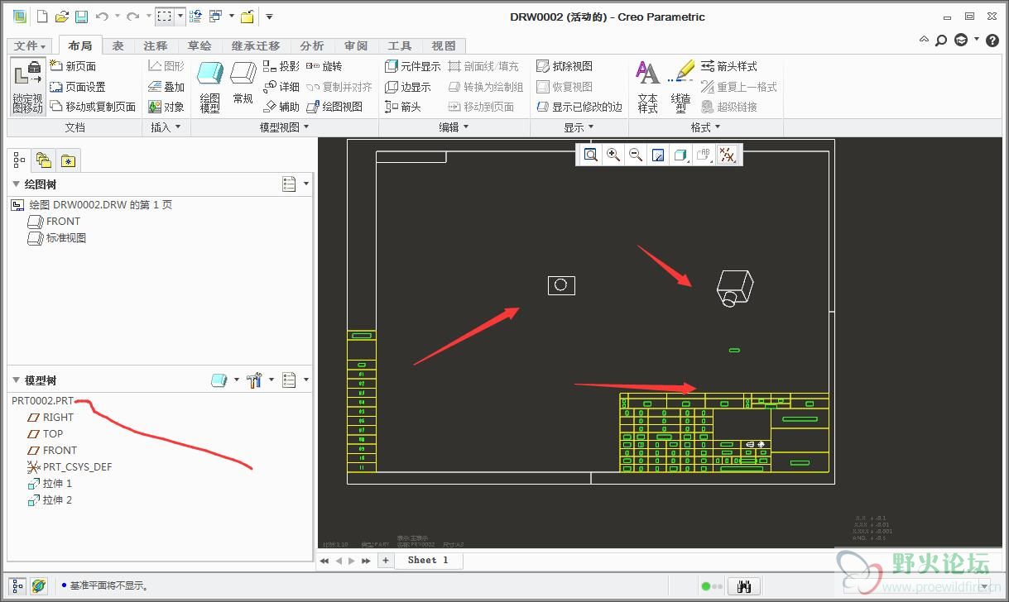Open the display style cube icon

click(680, 155)
